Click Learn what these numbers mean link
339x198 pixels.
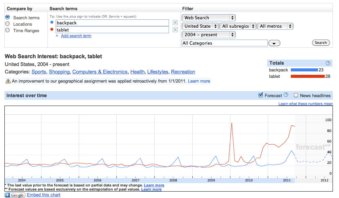pos(305,104)
